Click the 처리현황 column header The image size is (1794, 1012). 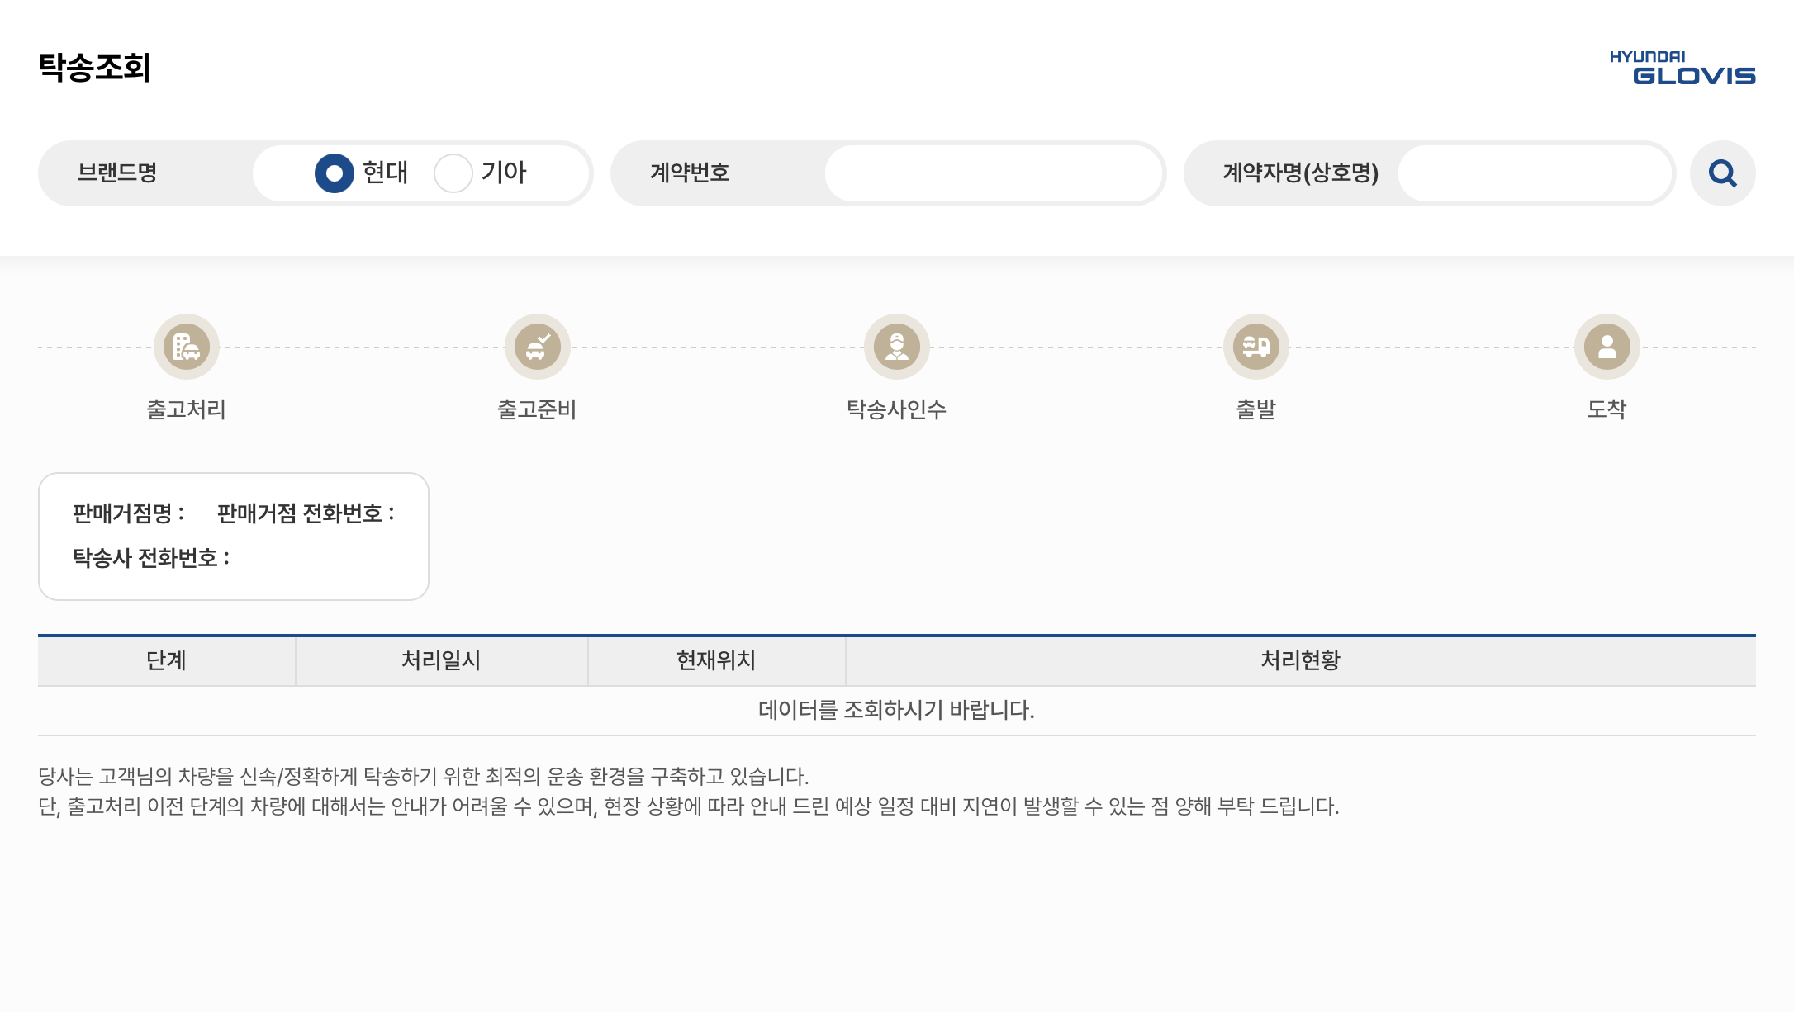click(1300, 661)
